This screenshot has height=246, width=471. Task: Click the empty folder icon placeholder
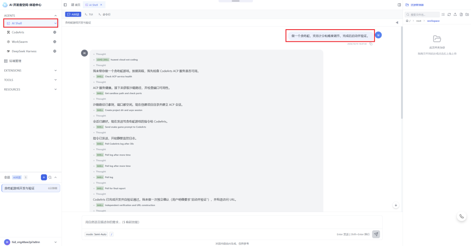(x=437, y=39)
